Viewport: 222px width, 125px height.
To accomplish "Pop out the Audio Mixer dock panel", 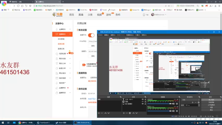I will pos(179,97).
